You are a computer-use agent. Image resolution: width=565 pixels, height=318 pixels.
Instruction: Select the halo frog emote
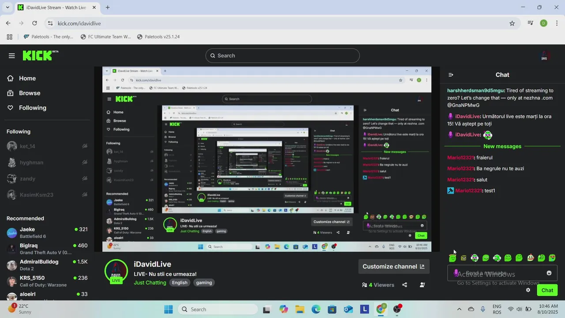[x=452, y=258]
